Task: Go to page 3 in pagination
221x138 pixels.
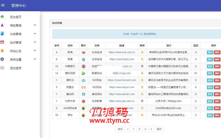Action: (x=145, y=129)
